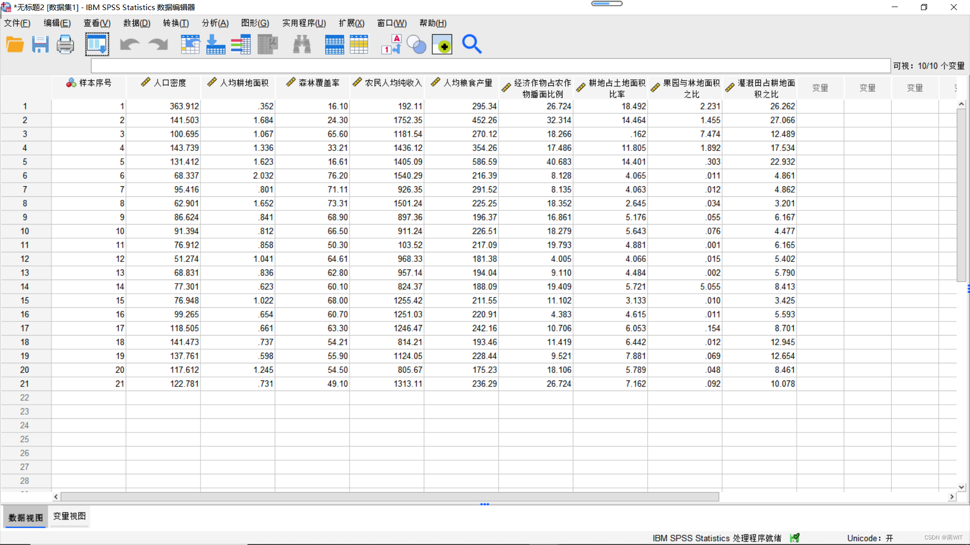Click the Find binoculars icon

click(302, 44)
